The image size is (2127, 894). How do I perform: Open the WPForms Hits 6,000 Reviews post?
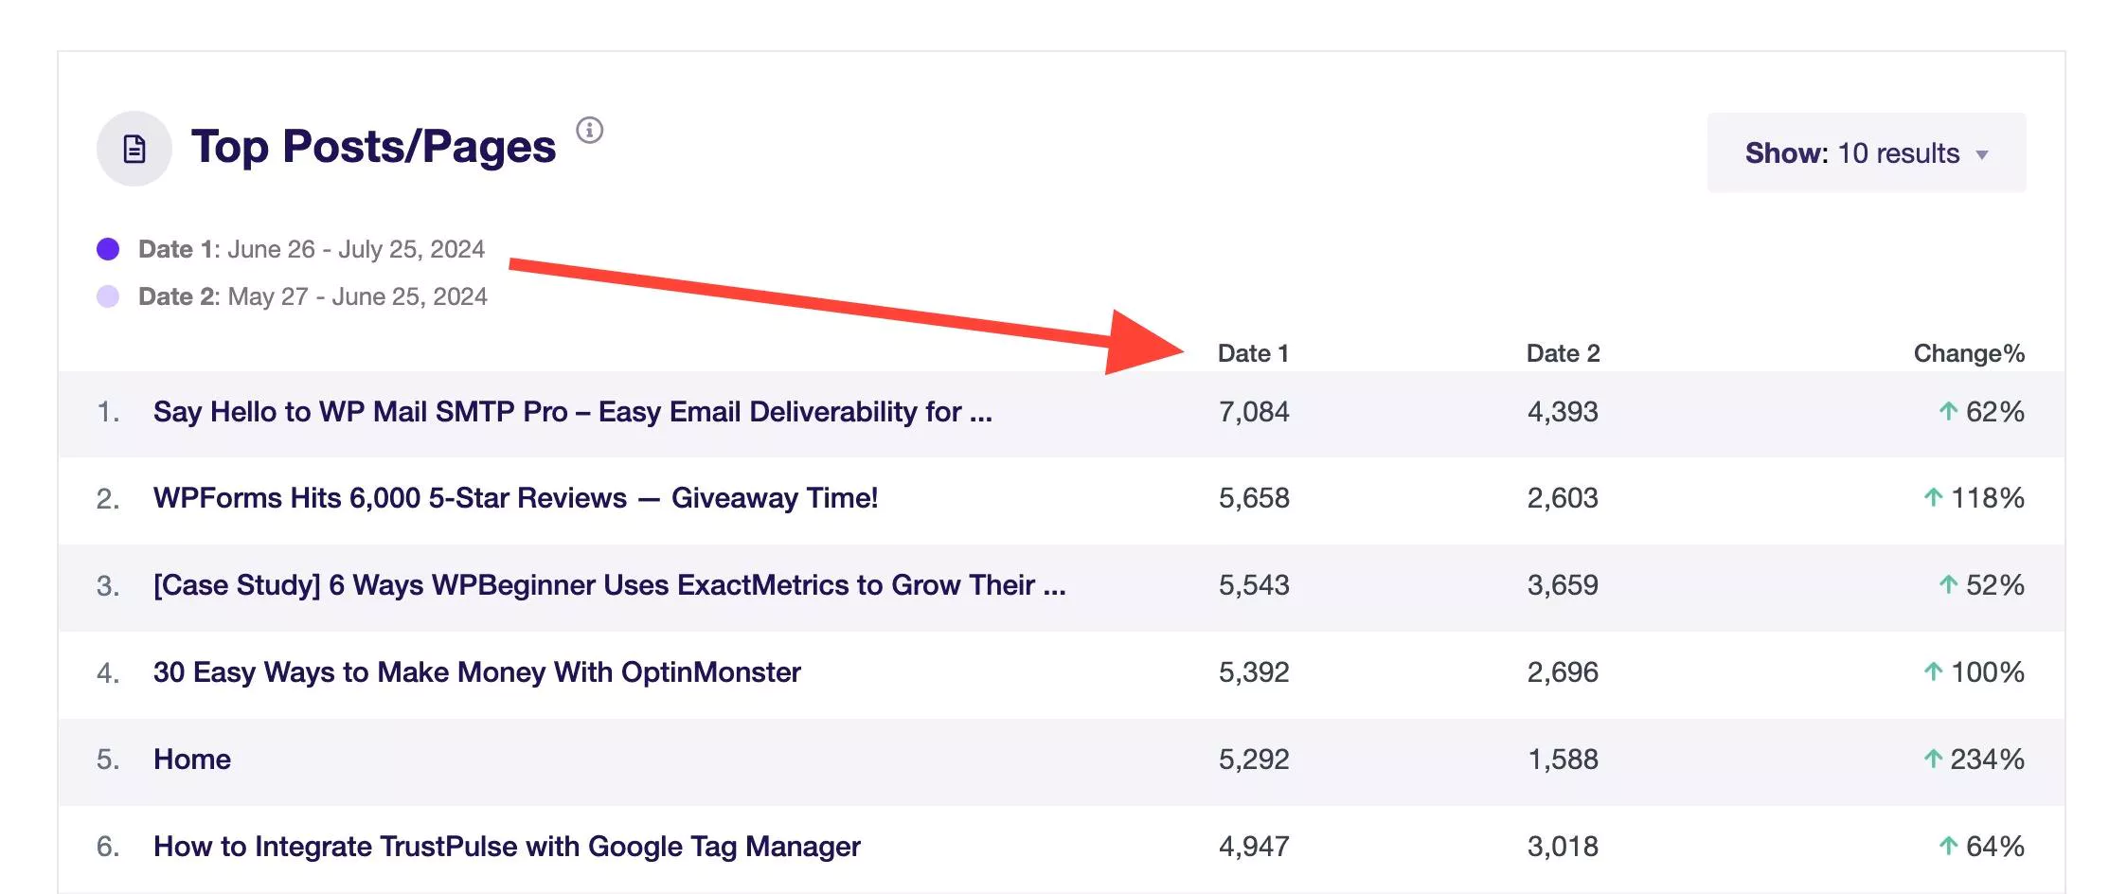coord(516,498)
